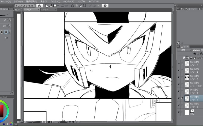The height and width of the screenshot is (126, 203).
Task: Toggle Clip at Layer Below icon
Action: click(194, 54)
